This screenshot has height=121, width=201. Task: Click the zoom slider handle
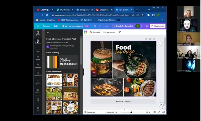[131, 112]
